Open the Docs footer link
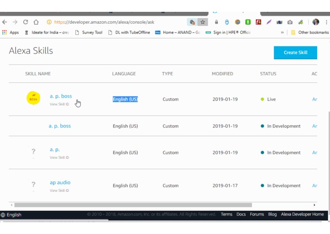Viewport: 330px width, 234px height. pos(241,214)
